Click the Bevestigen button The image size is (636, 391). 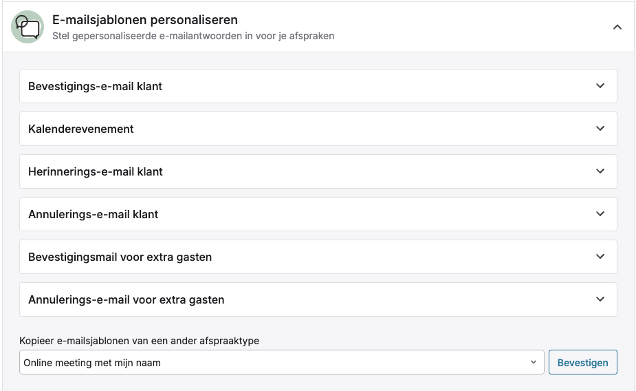click(583, 362)
